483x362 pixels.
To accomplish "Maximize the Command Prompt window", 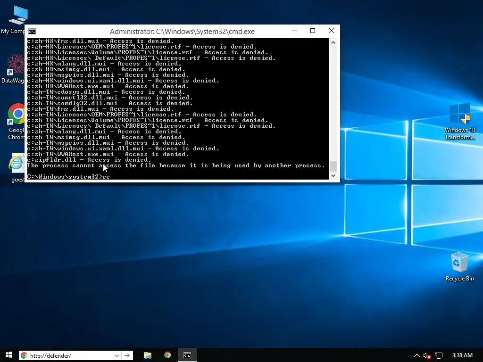I will click(x=313, y=31).
